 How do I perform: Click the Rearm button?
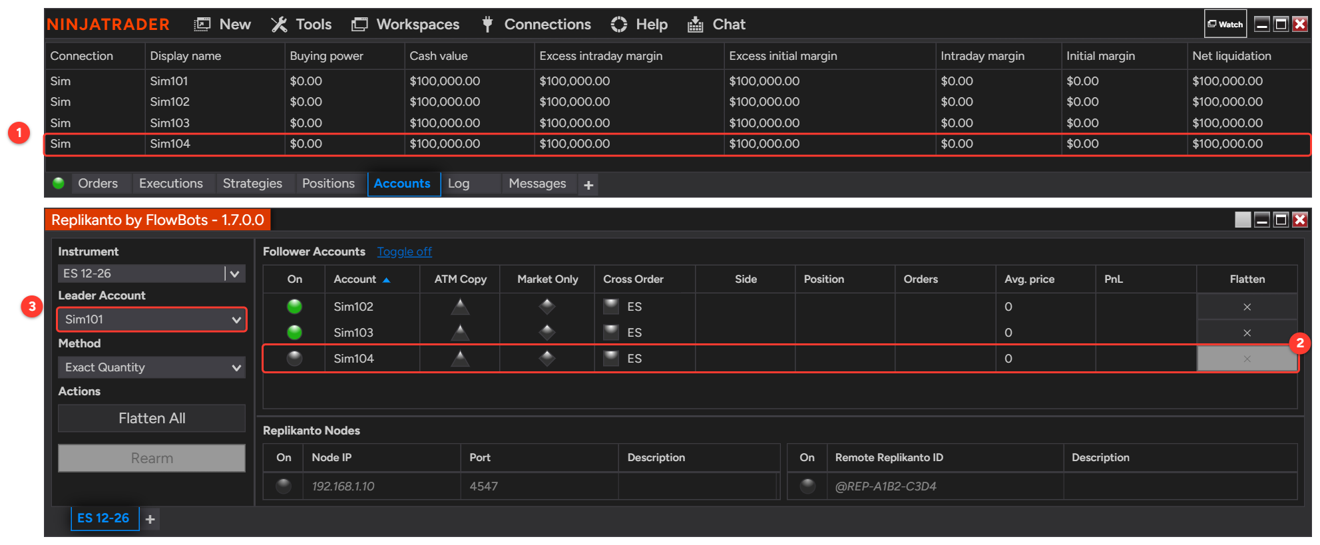click(152, 458)
